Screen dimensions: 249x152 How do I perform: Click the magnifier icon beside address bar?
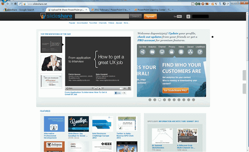(20, 4)
